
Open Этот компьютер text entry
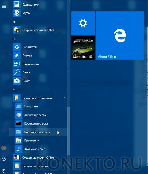point(35,149)
